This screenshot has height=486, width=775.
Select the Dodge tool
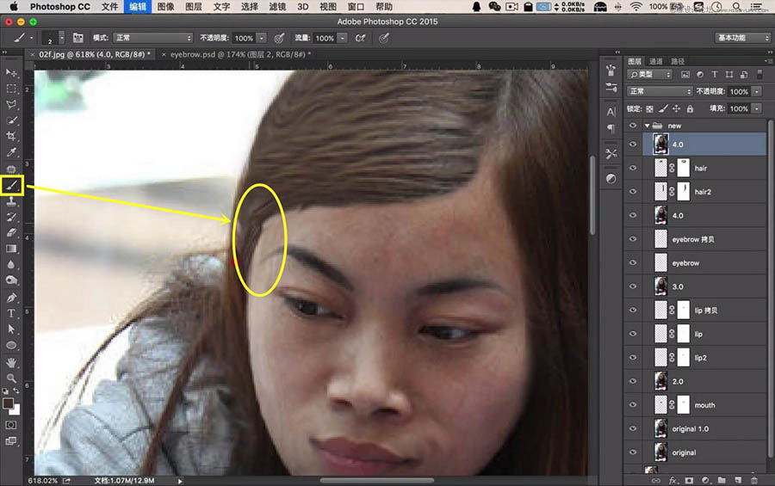click(x=11, y=280)
